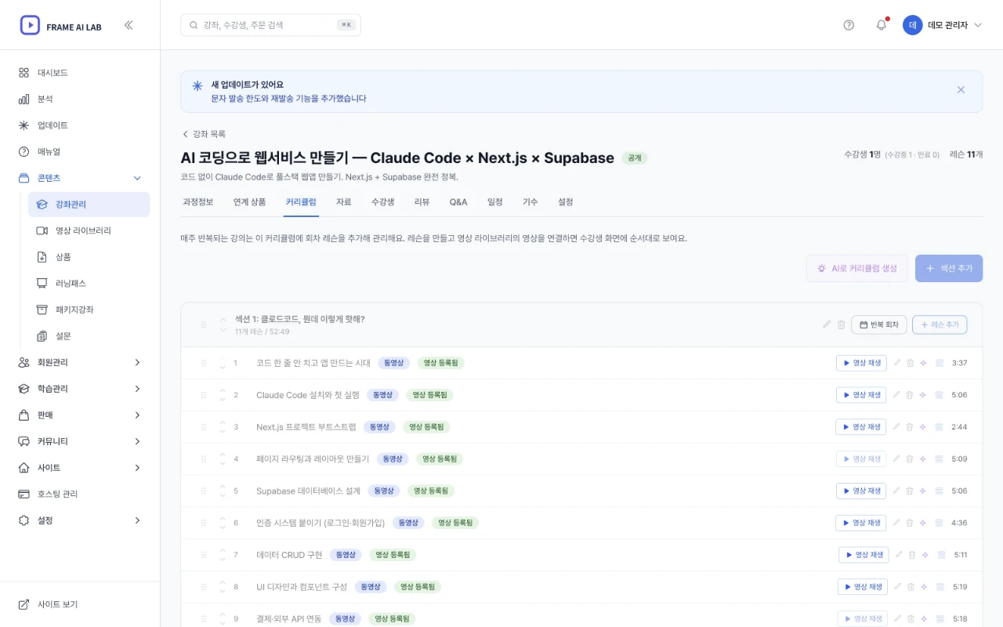Open the help question-mark icon in header
The height and width of the screenshot is (627, 1003).
click(x=849, y=25)
